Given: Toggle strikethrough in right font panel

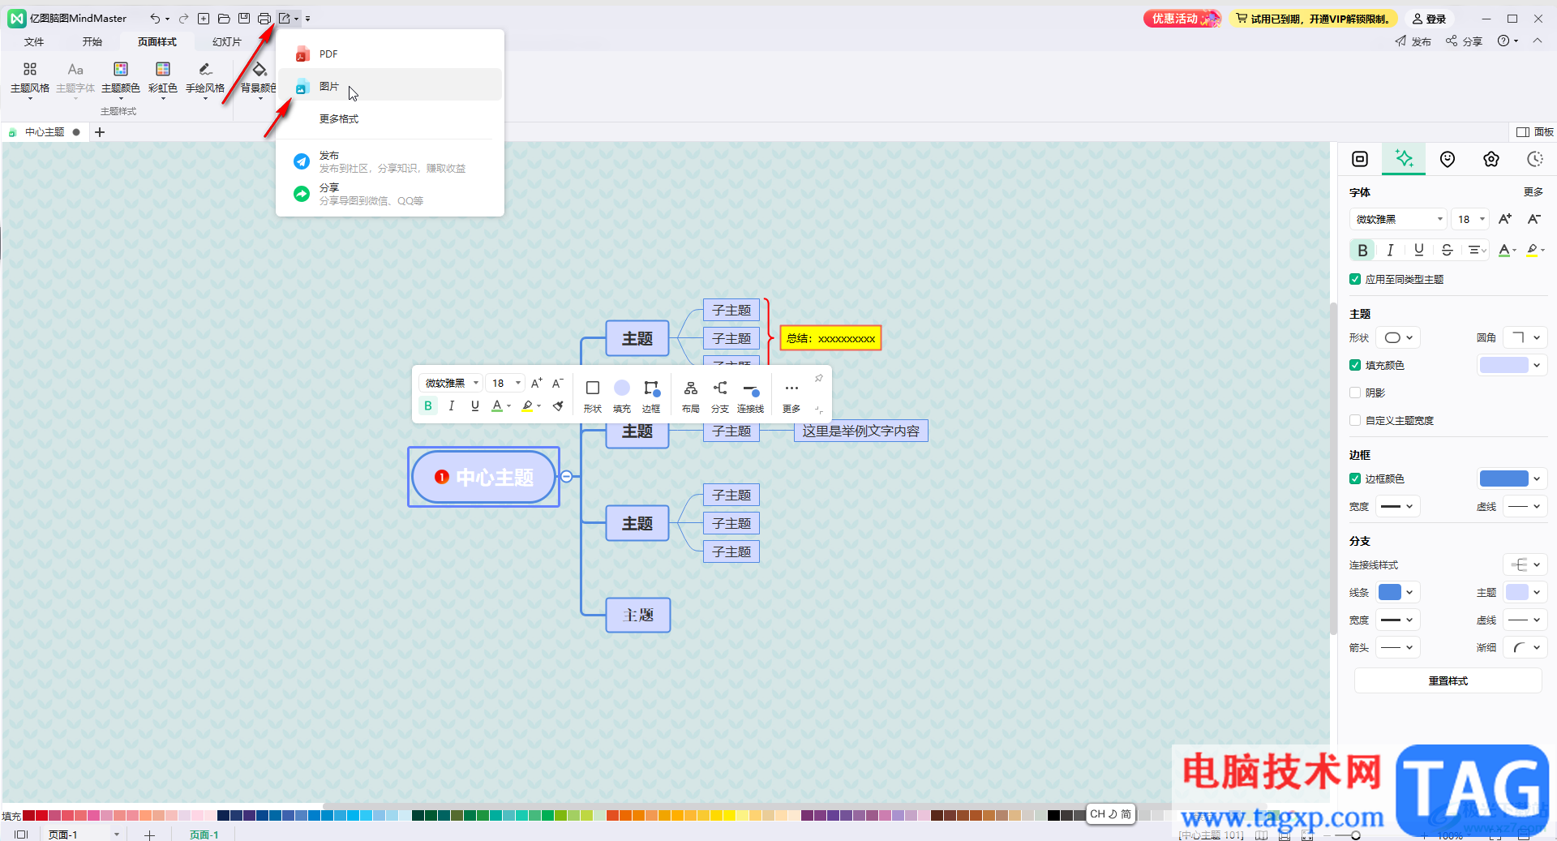Looking at the screenshot, I should coord(1447,251).
